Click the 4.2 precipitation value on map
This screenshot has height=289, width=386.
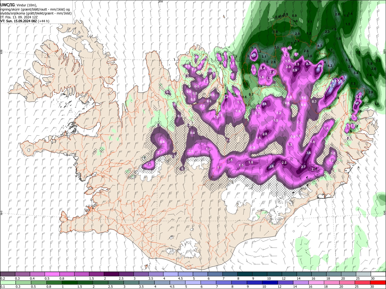tap(330, 66)
